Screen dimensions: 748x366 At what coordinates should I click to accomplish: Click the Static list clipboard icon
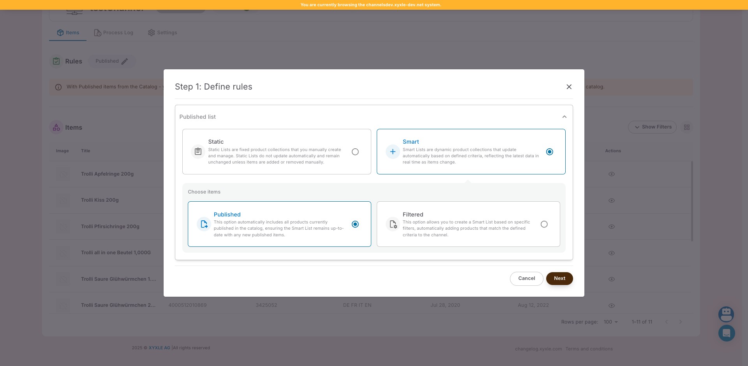pos(198,151)
